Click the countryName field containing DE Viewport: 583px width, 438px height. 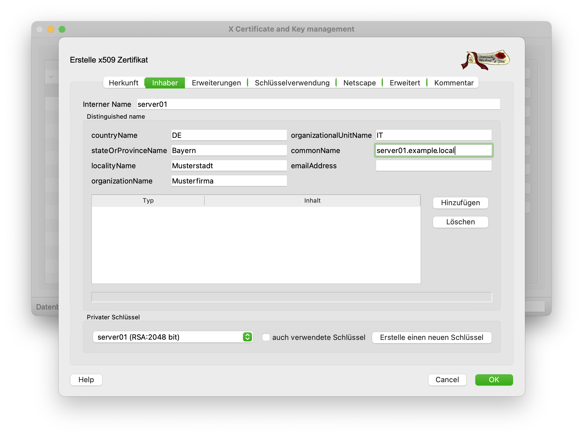tap(229, 135)
